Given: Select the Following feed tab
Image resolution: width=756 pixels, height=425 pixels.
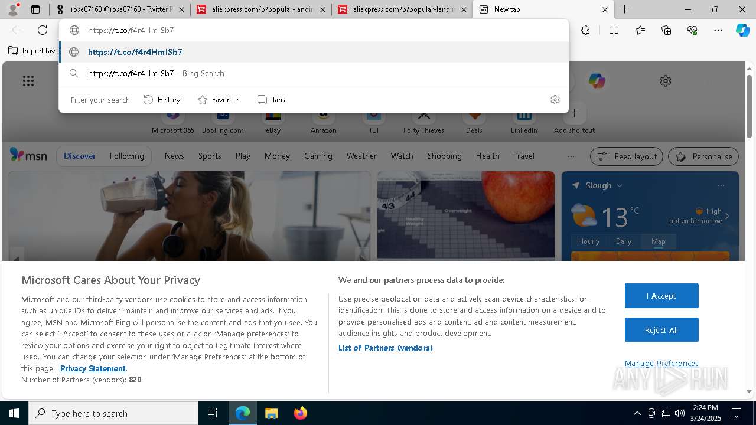Looking at the screenshot, I should coord(126,156).
